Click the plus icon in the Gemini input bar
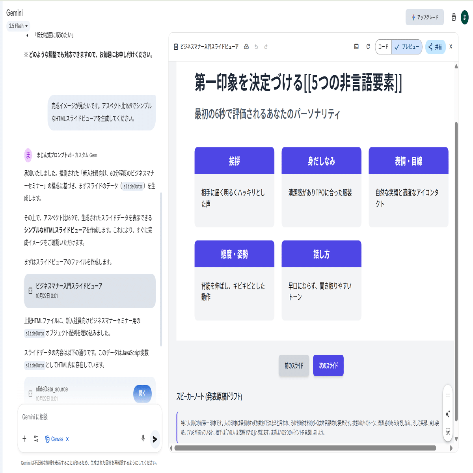This screenshot has height=473, width=473. [x=24, y=438]
